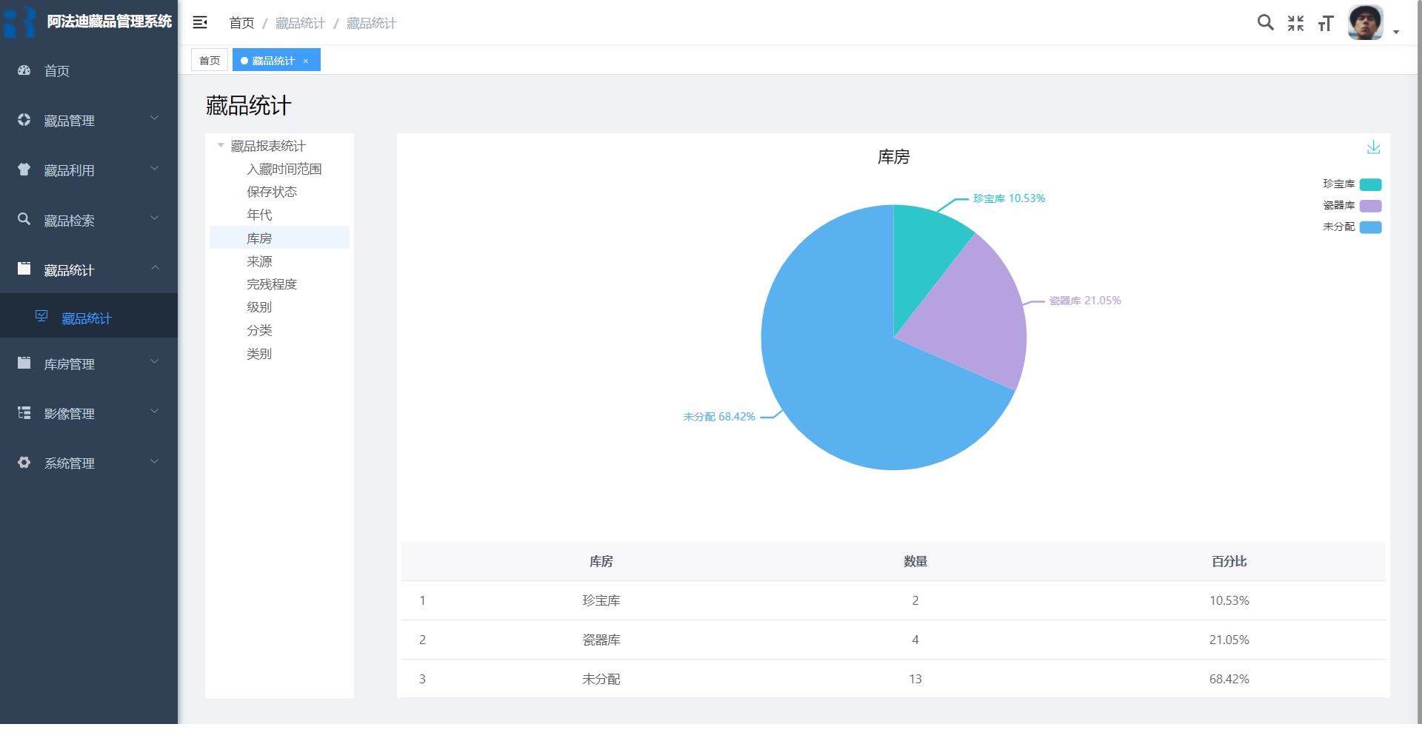
Task: Click the hamburger sidebar collapse icon
Action: coord(200,23)
